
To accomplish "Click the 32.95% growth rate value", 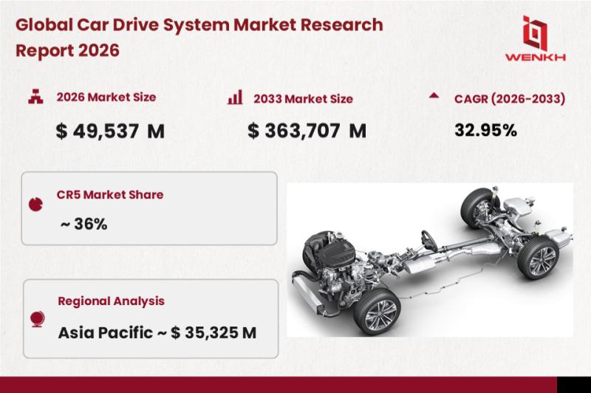I will coord(485,130).
